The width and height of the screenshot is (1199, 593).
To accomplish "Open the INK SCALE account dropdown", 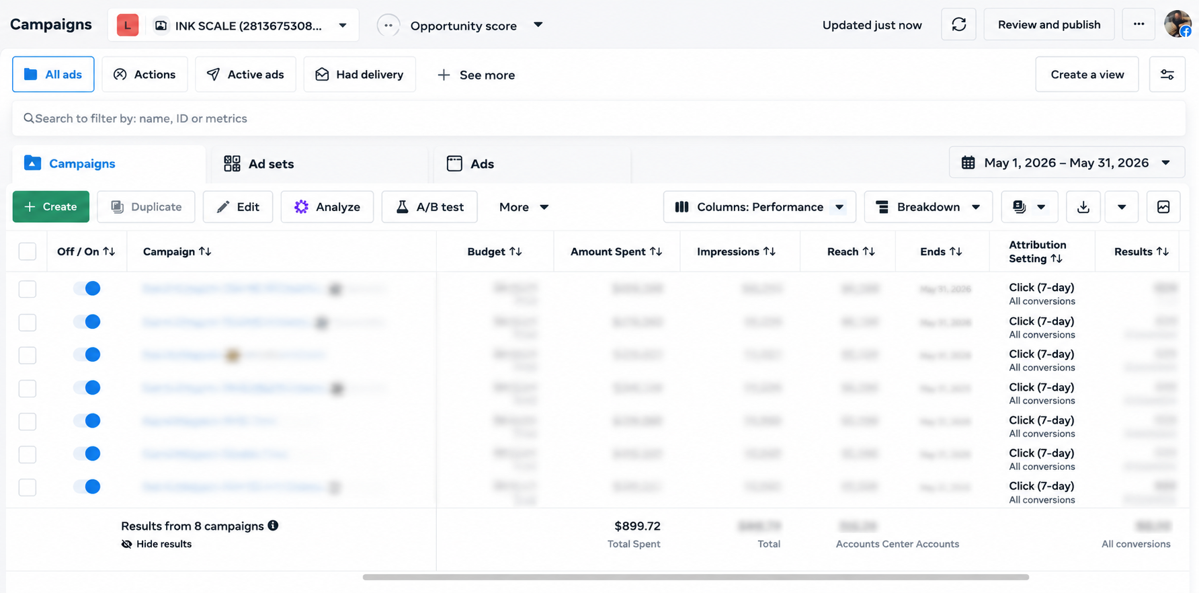I will click(233, 26).
